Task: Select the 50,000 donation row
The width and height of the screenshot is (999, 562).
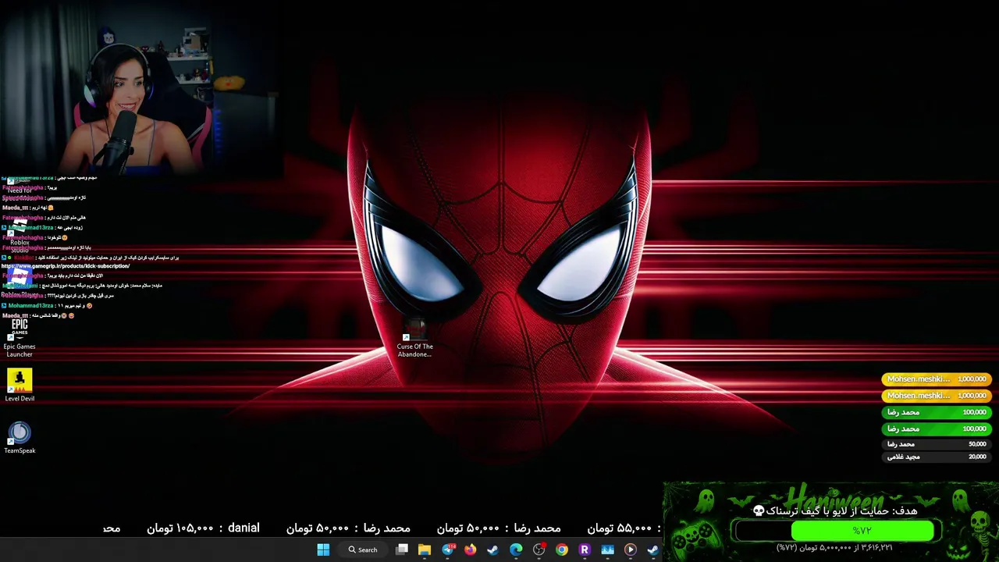Action: tap(936, 444)
